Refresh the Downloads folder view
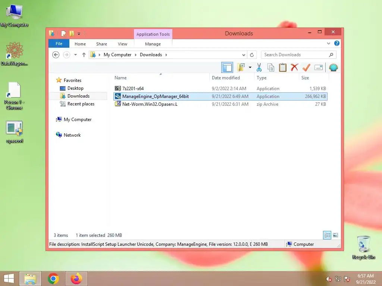 click(252, 55)
